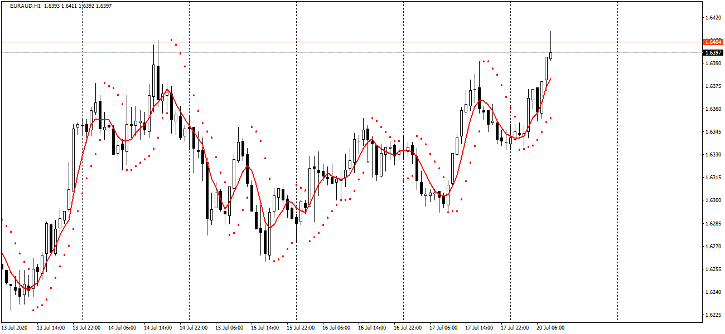Click the 13 Jul 2020 date label
Screen dimensions: 725x334
click(16, 328)
